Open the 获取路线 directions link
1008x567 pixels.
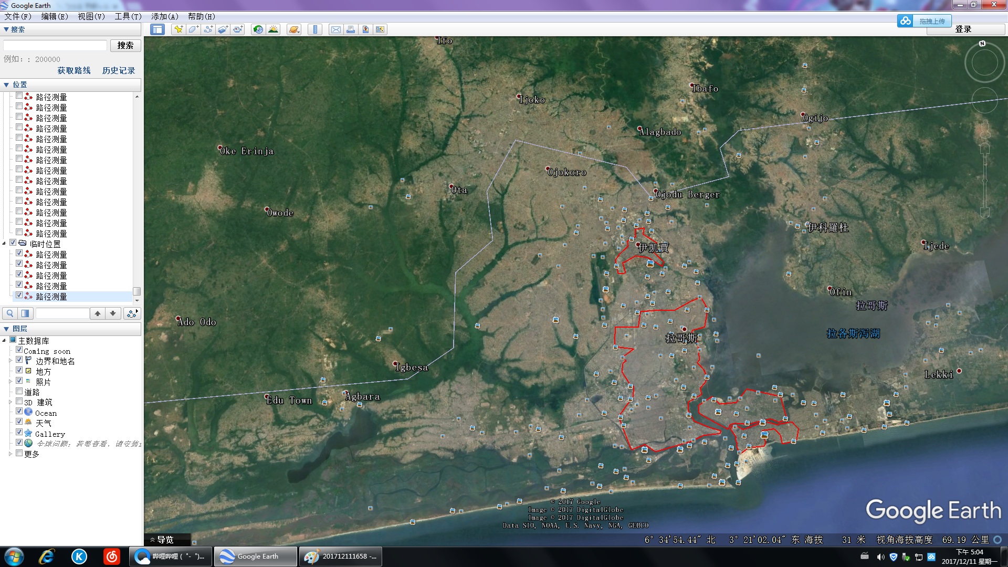(x=74, y=70)
